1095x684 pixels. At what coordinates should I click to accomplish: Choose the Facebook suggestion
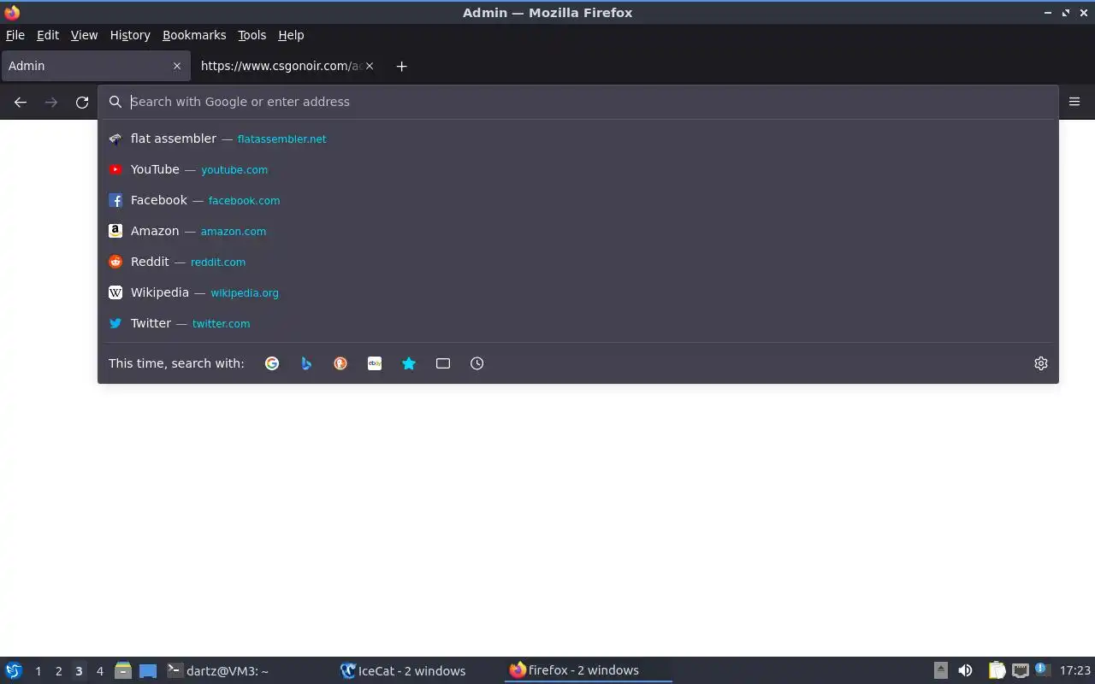pyautogui.click(x=578, y=200)
